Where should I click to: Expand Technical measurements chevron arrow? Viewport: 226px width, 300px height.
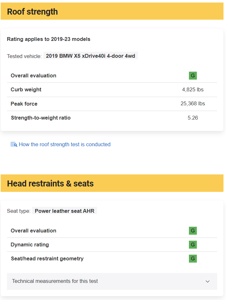pos(208,281)
